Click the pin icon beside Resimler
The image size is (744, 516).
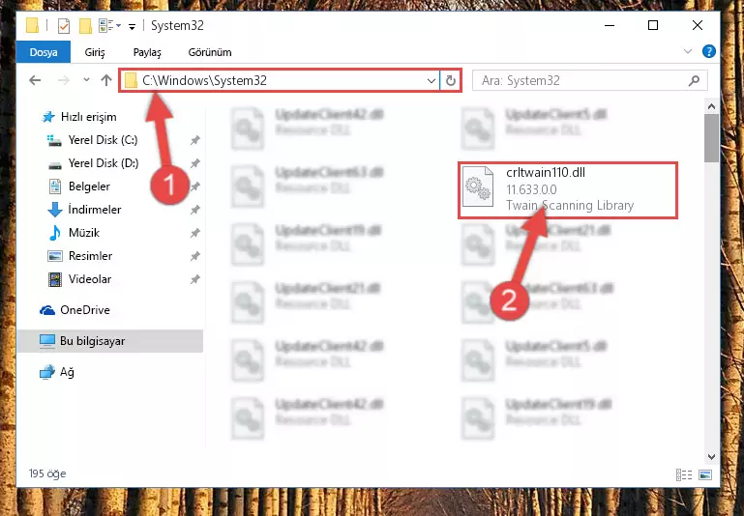pos(194,256)
